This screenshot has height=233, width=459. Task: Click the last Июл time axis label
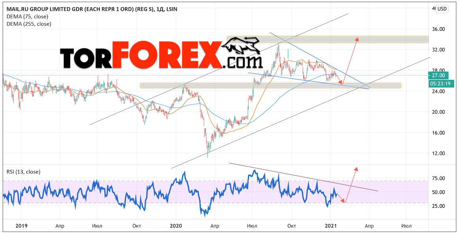pyautogui.click(x=406, y=226)
